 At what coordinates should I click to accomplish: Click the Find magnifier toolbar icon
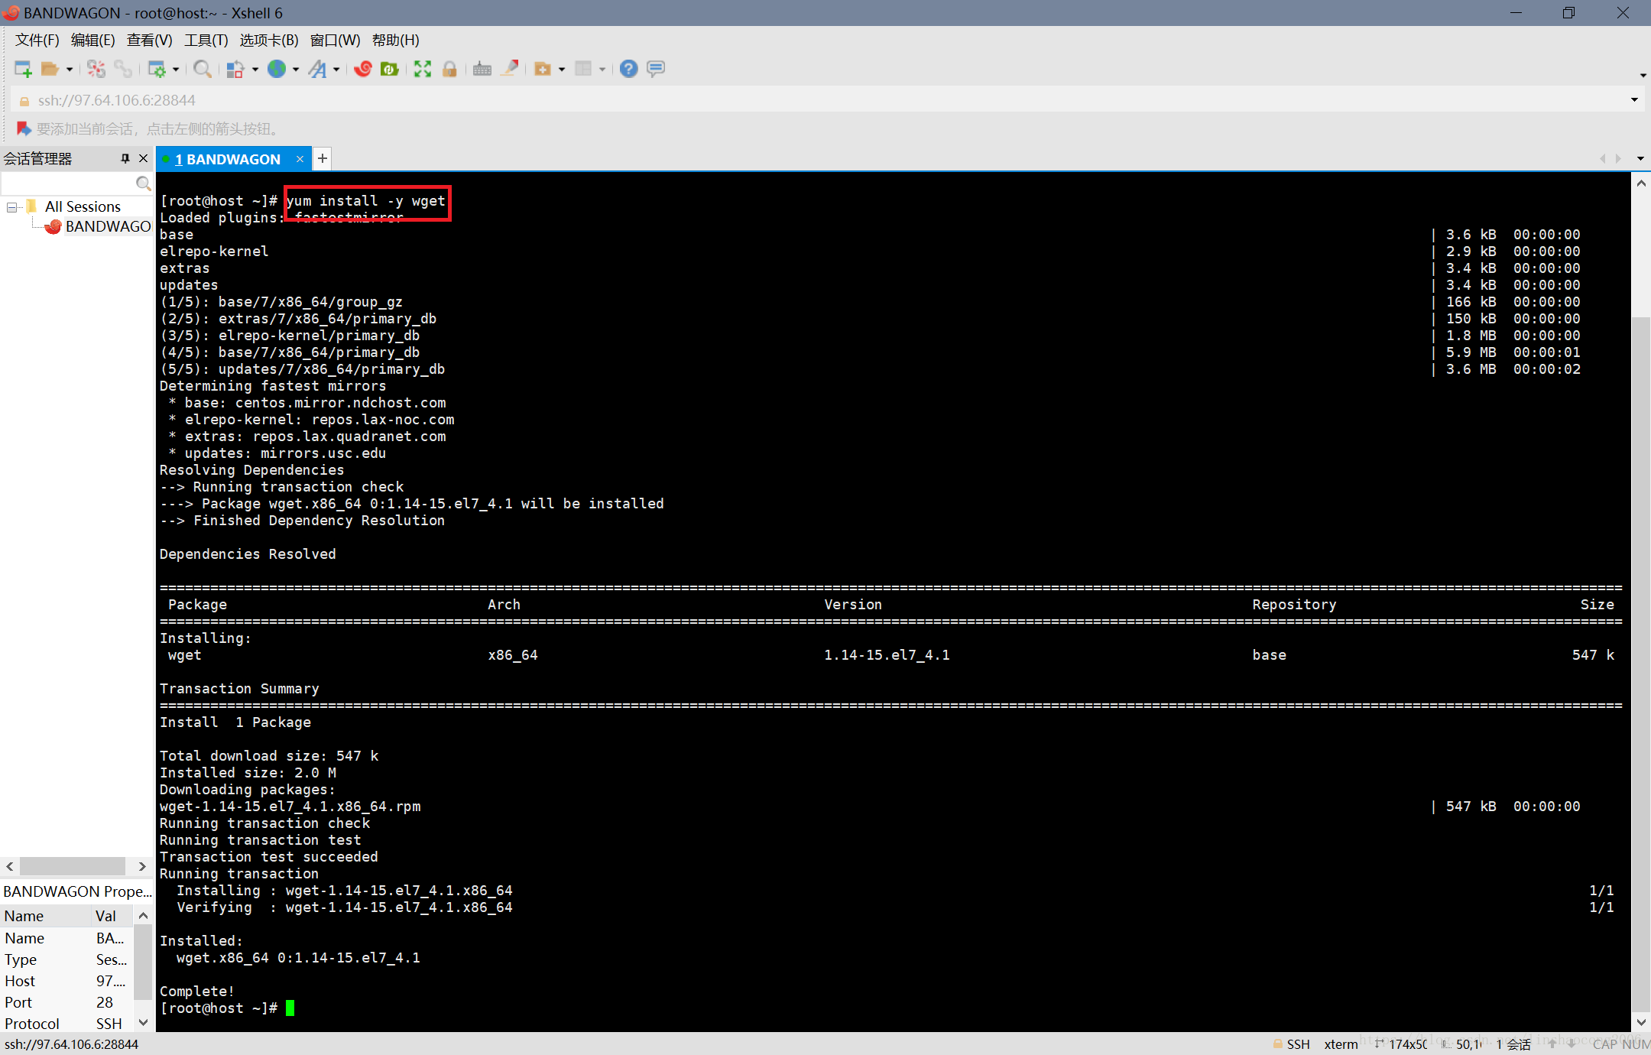pyautogui.click(x=202, y=69)
